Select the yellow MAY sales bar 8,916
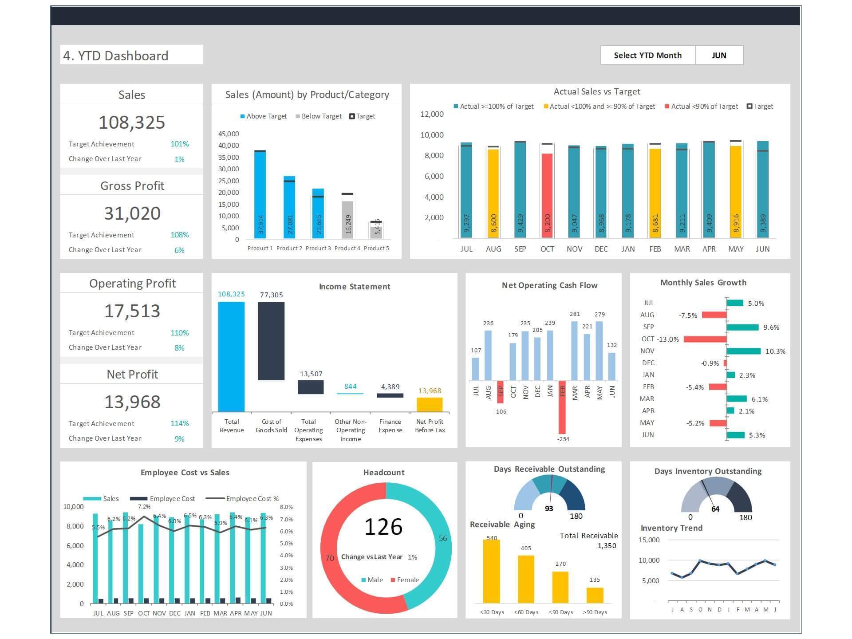Viewport: 852px width, 639px height. [736, 192]
